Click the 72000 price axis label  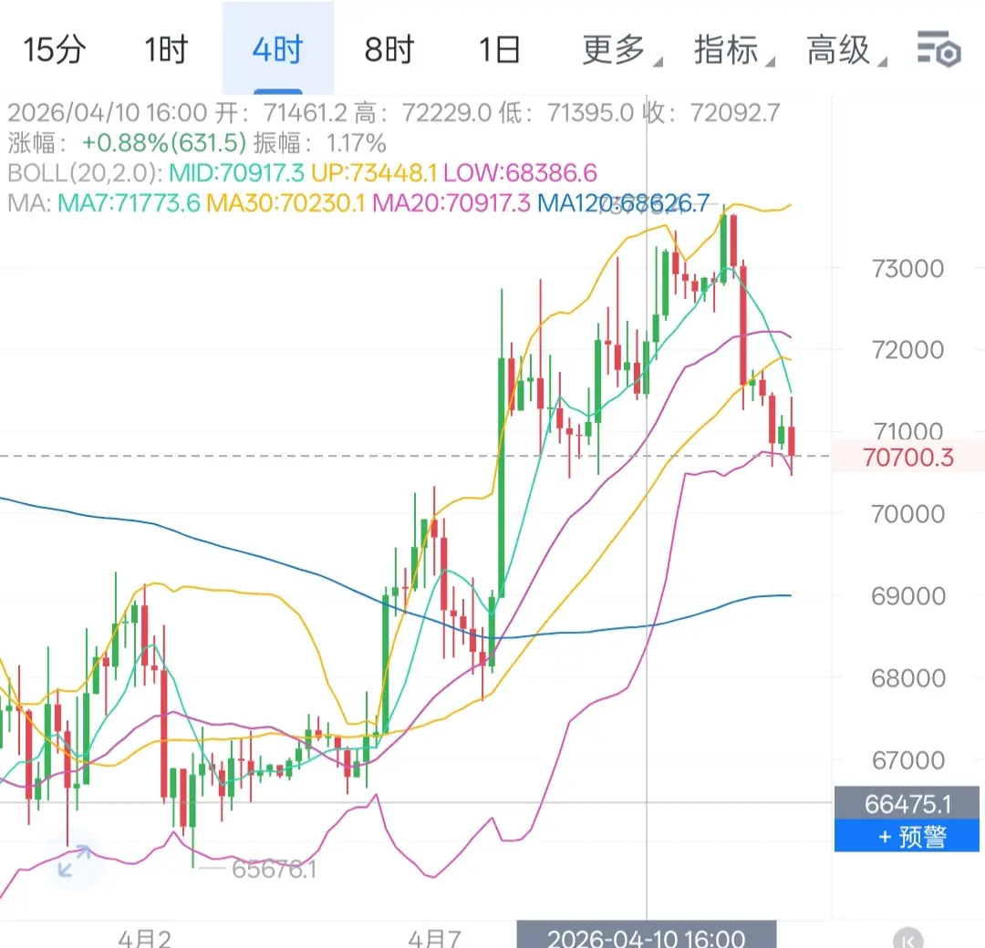pos(907,350)
